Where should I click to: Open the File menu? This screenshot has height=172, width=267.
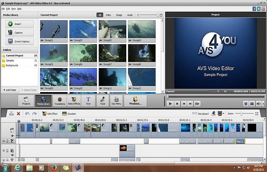(3, 9)
